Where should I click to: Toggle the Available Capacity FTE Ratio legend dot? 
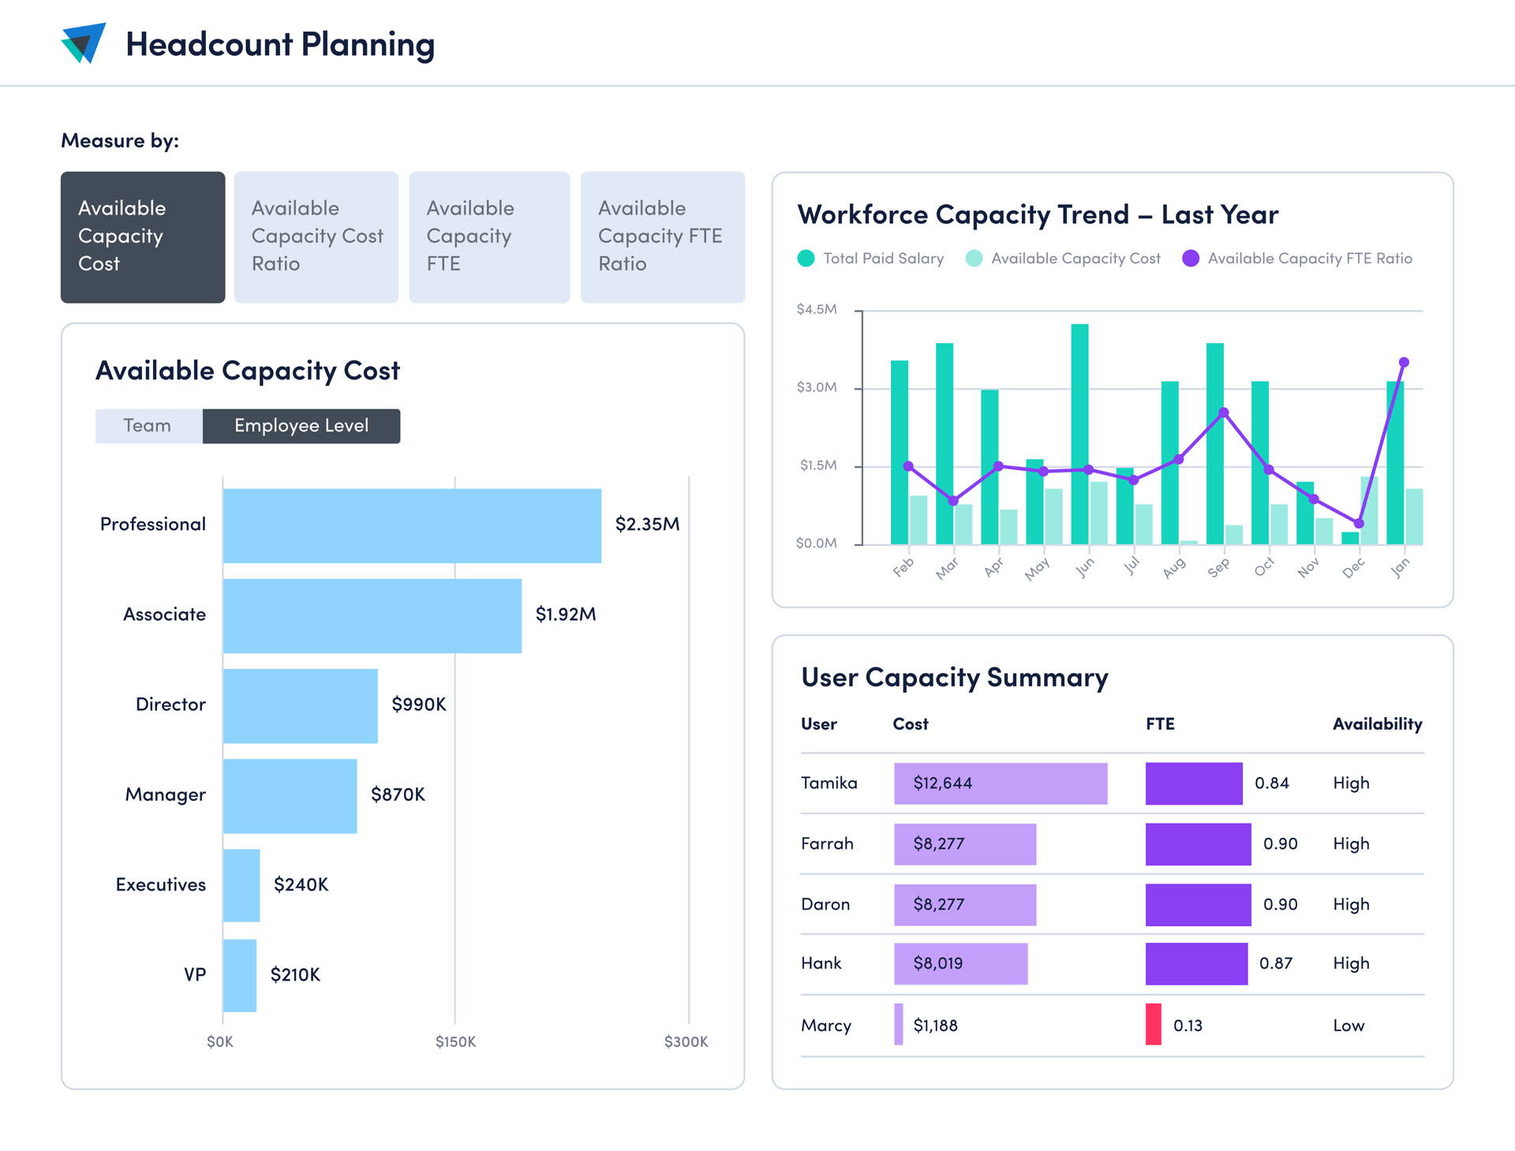1191,259
